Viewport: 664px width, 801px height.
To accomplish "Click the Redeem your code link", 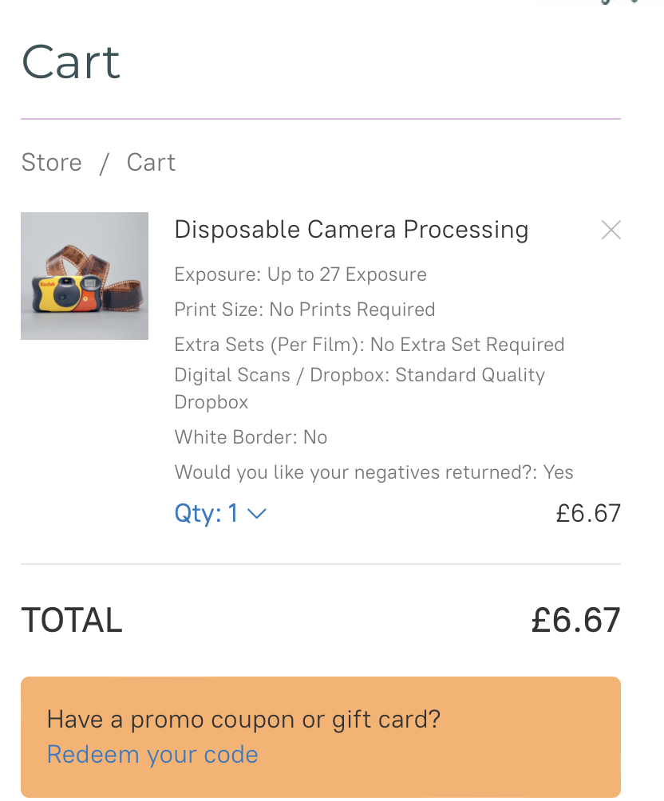I will (152, 755).
